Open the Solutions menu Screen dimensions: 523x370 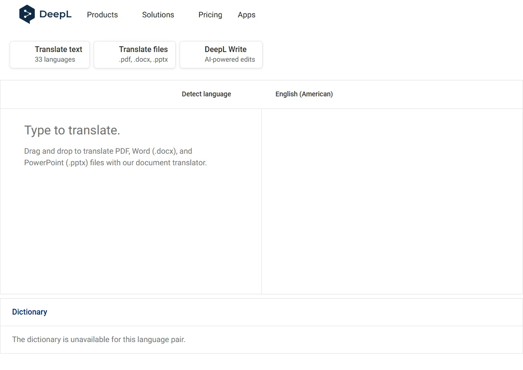point(158,14)
